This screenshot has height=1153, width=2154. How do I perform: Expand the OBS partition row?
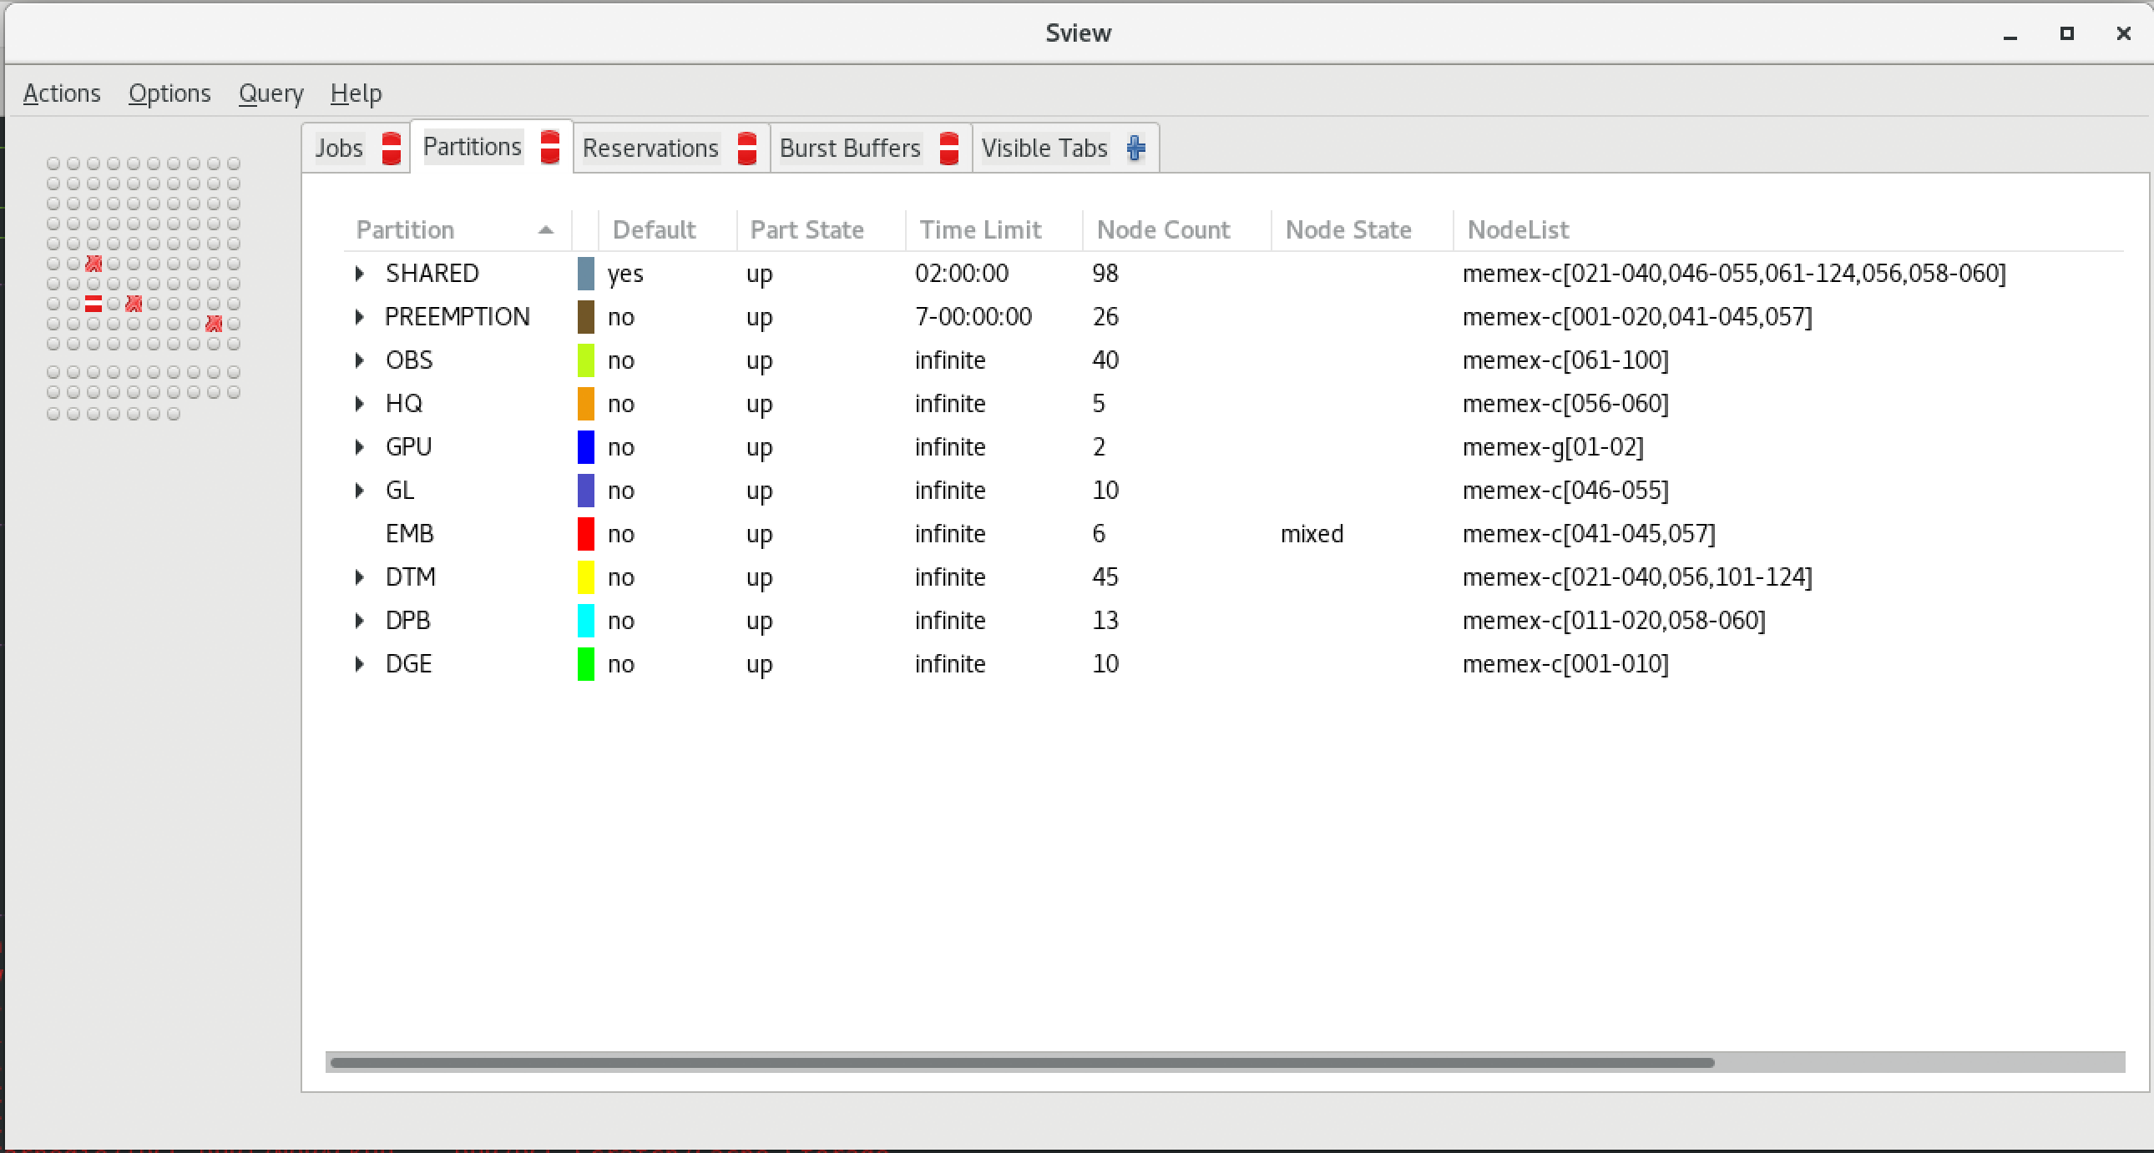tap(360, 360)
